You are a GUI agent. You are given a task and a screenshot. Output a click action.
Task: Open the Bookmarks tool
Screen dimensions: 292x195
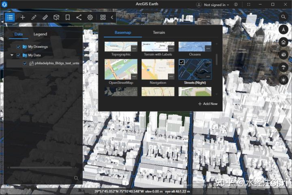(x=68, y=17)
